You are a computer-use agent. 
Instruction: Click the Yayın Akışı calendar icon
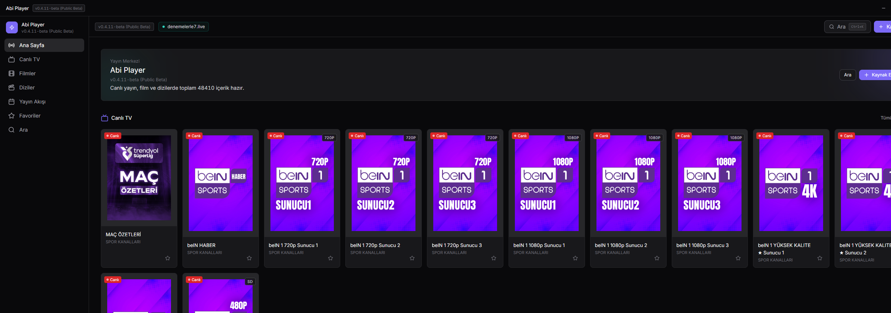click(11, 102)
